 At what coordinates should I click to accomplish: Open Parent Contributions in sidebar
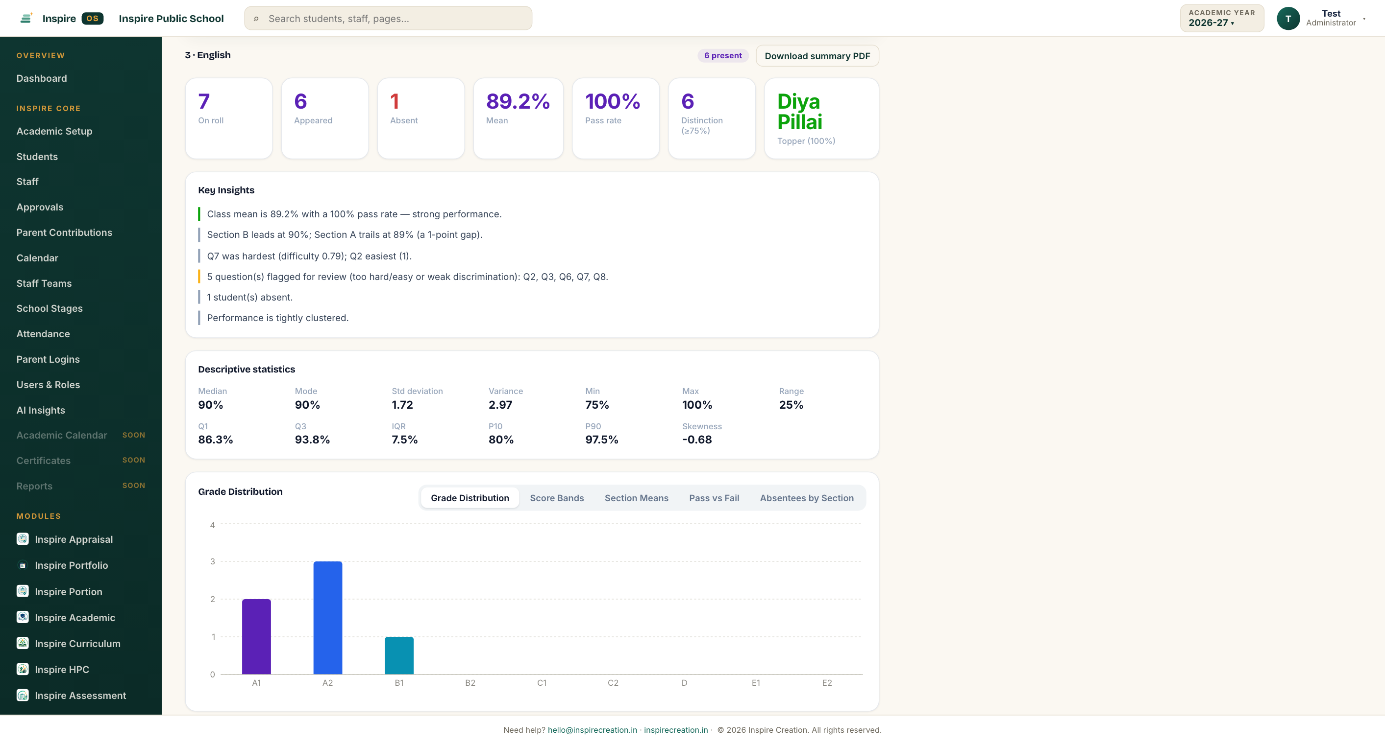tap(65, 232)
